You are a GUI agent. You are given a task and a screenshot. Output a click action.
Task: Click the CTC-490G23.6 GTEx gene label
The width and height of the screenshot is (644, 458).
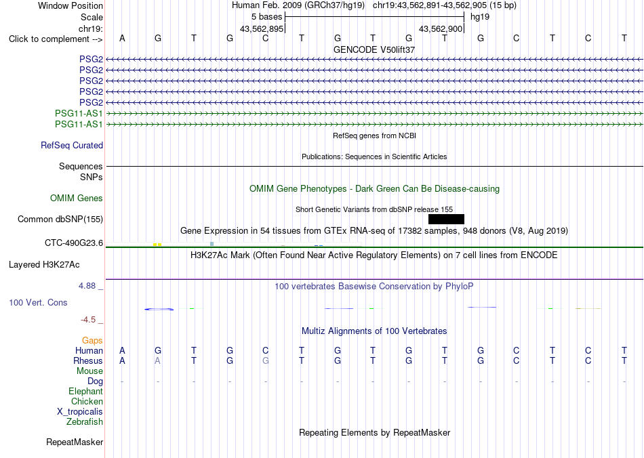coord(74,243)
